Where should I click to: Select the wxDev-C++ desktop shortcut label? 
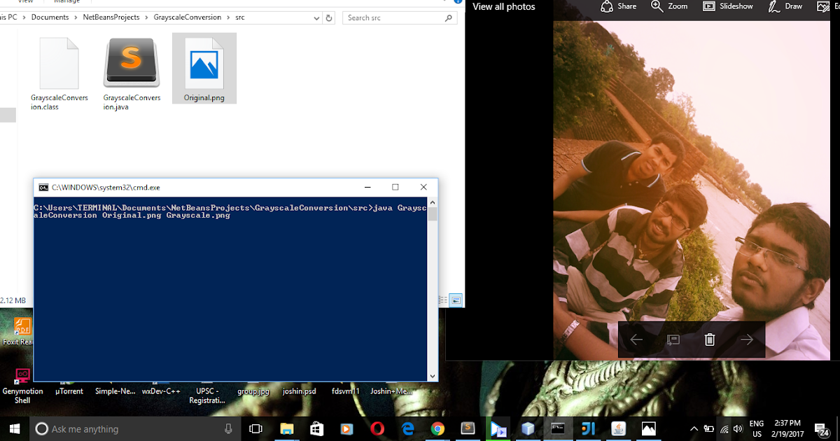[x=161, y=391]
